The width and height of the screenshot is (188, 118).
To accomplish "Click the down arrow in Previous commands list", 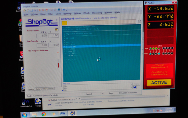I will click(x=131, y=88).
